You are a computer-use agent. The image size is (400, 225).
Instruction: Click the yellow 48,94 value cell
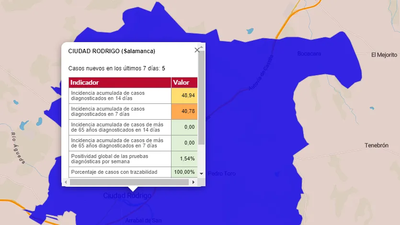click(184, 96)
